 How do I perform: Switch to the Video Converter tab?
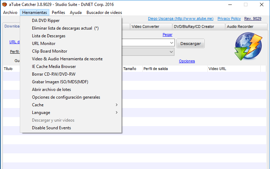[x=151, y=26]
